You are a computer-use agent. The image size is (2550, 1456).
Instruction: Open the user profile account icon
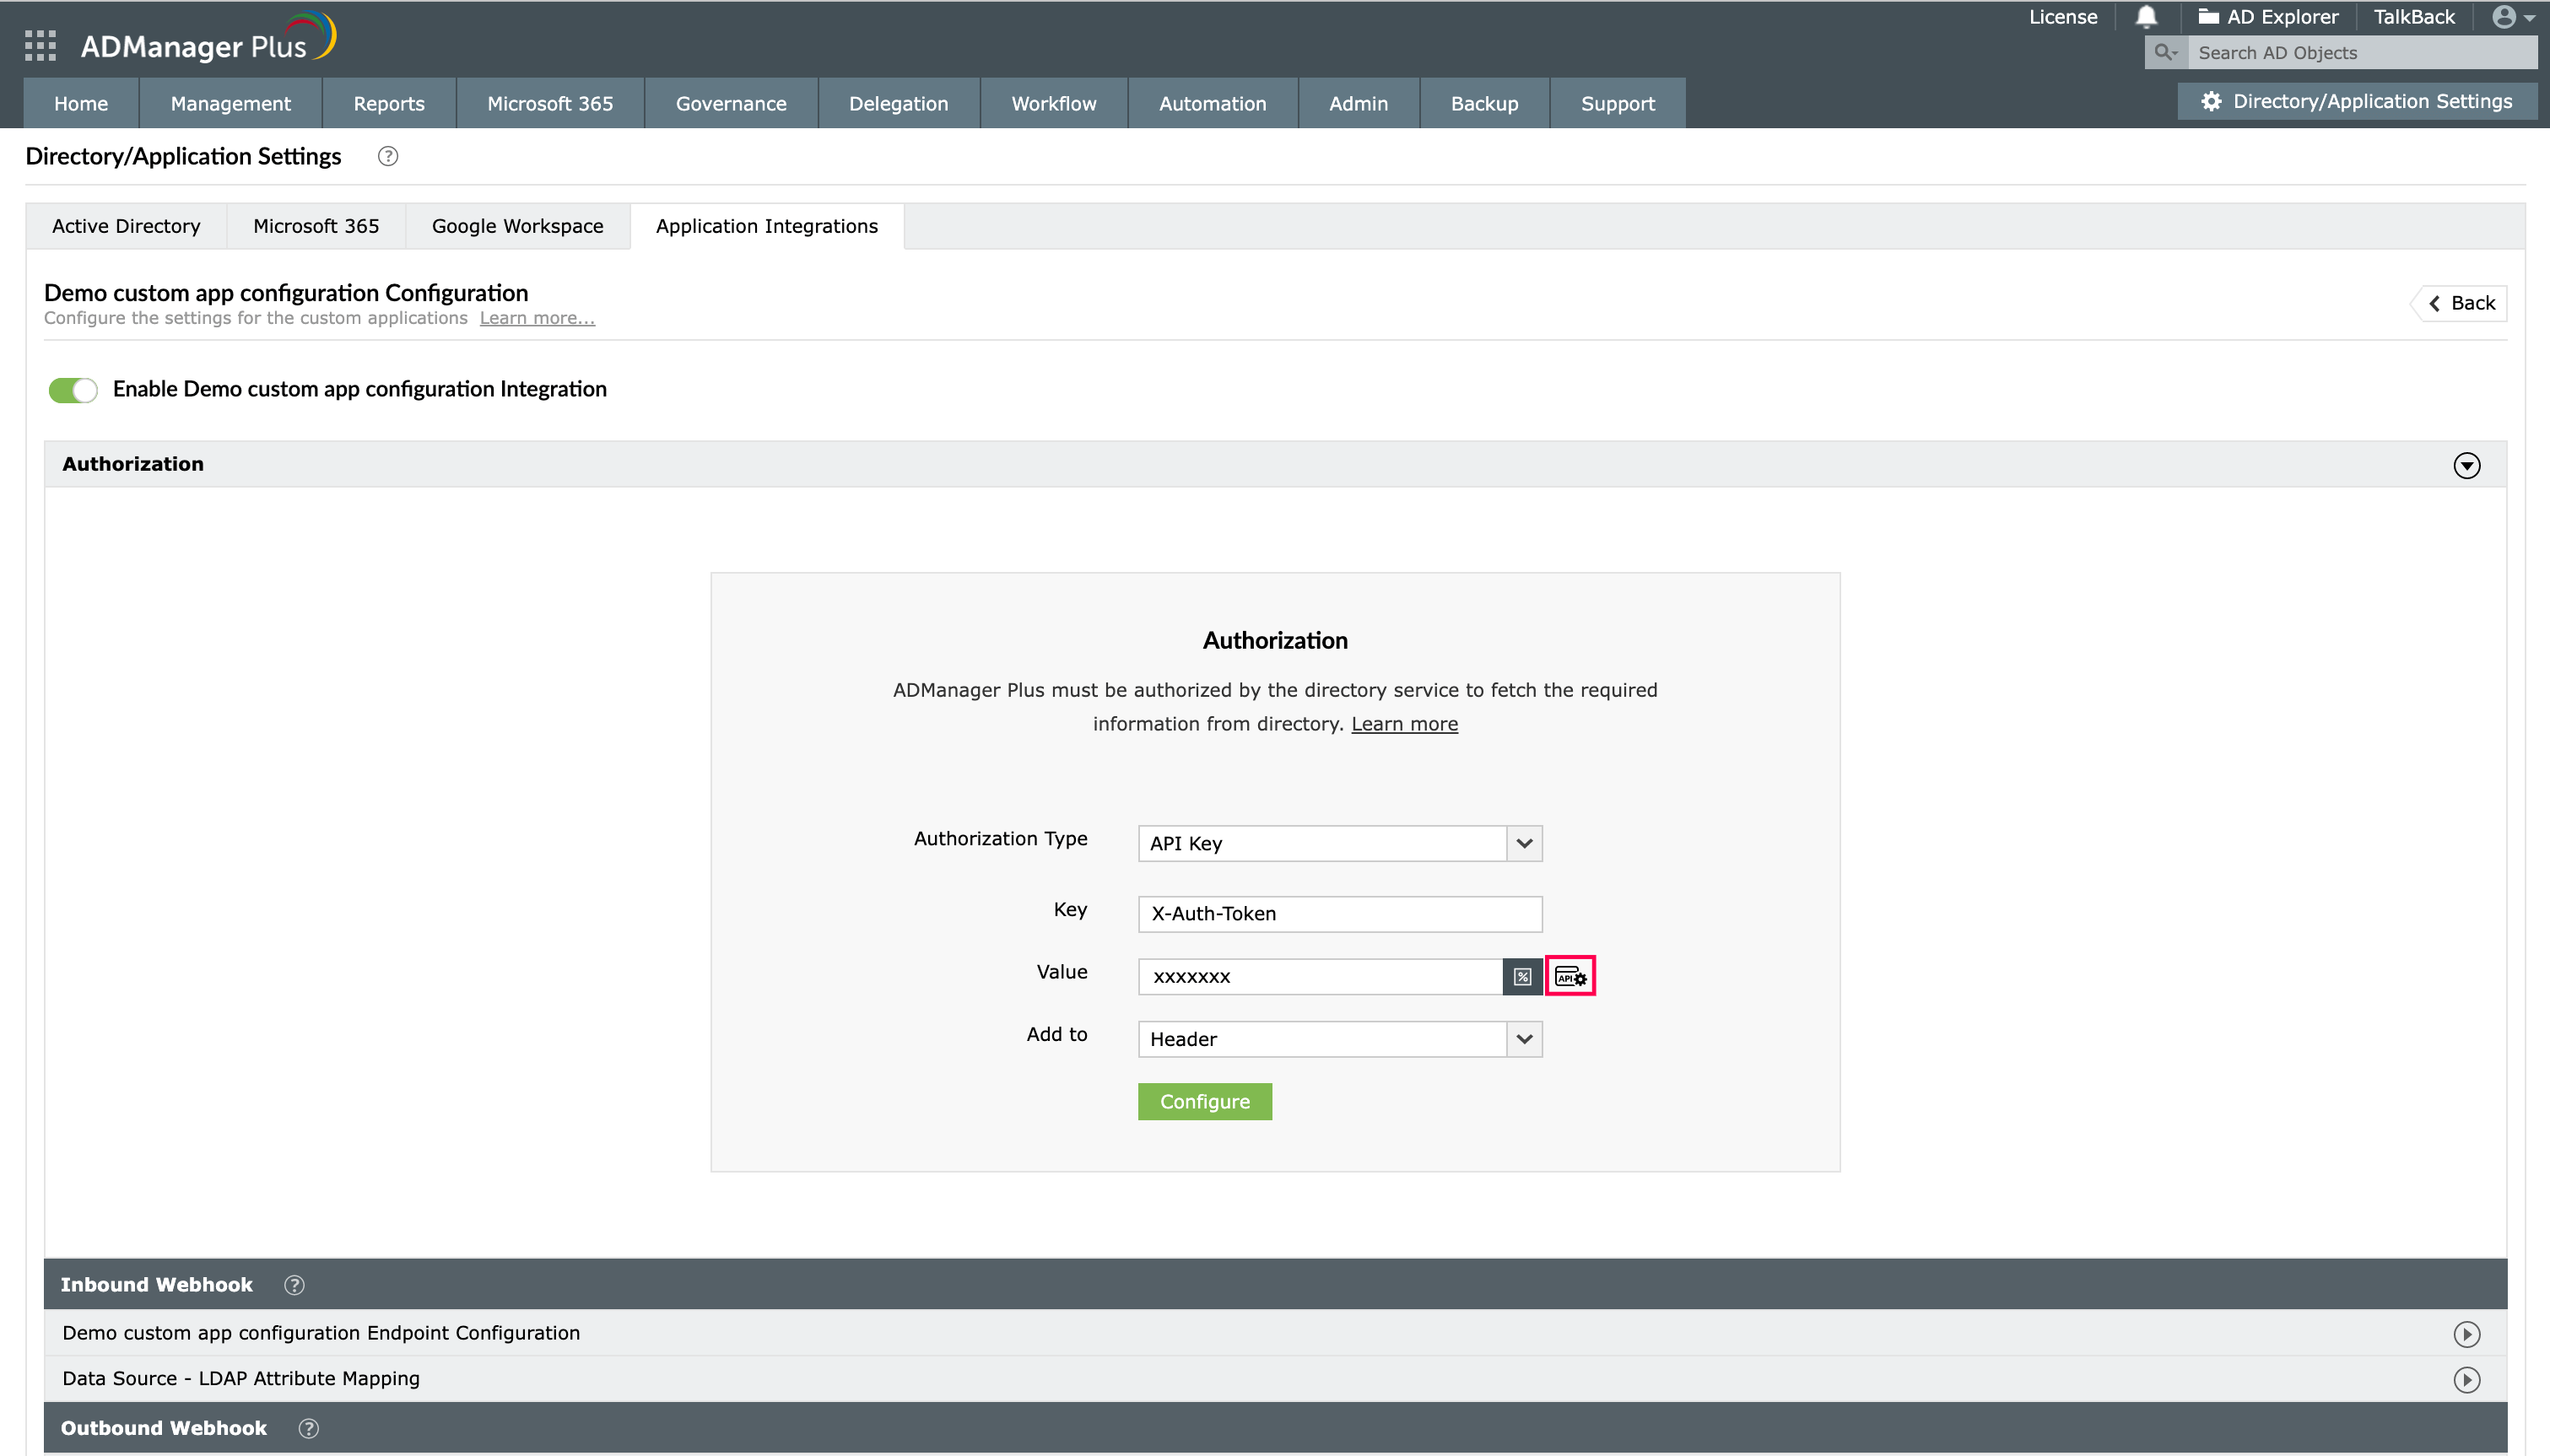pyautogui.click(x=2505, y=16)
